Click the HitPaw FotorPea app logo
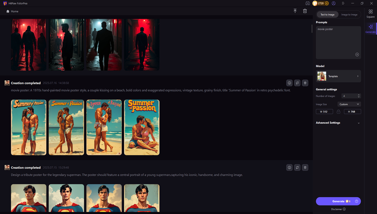Image resolution: width=377 pixels, height=214 pixels. pos(5,3)
